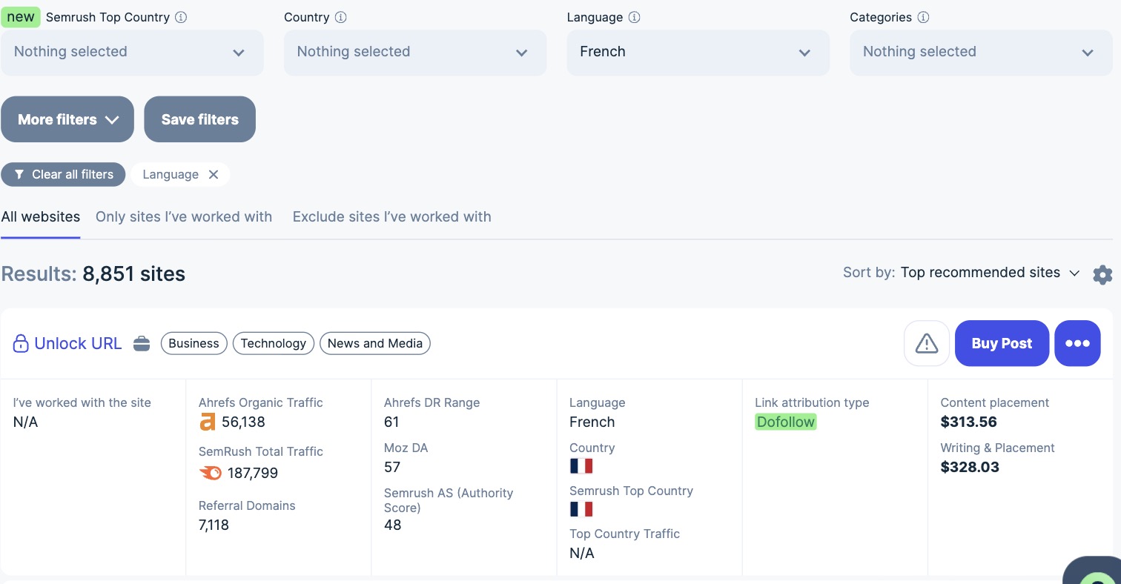Click the France flag under Semrush Top Country
The height and width of the screenshot is (584, 1121).
[x=581, y=509]
